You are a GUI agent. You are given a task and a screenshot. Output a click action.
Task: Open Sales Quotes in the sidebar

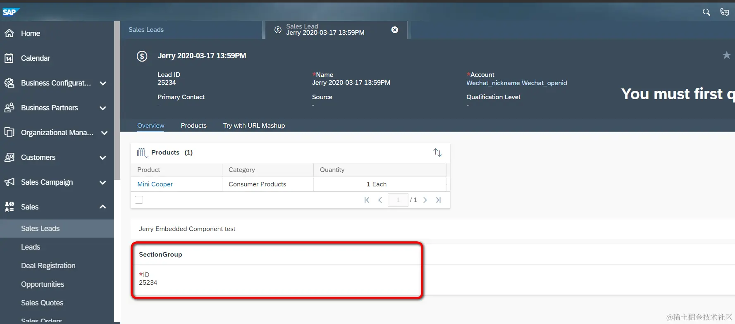click(x=42, y=303)
